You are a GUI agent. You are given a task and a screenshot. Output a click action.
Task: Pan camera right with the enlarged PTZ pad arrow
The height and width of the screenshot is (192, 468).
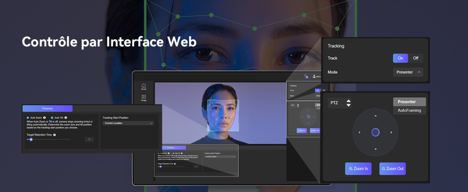click(x=391, y=132)
